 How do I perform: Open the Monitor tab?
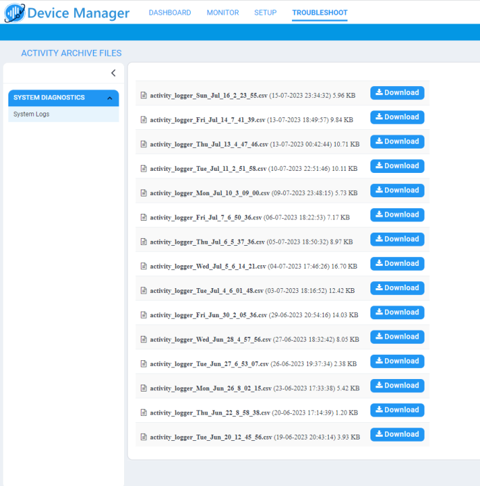pyautogui.click(x=223, y=12)
